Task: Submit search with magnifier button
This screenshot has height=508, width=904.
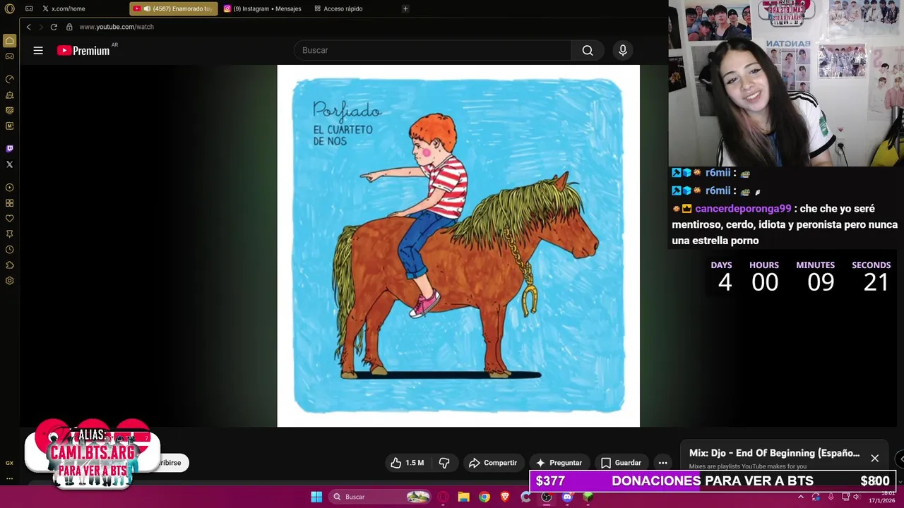Action: pos(588,50)
